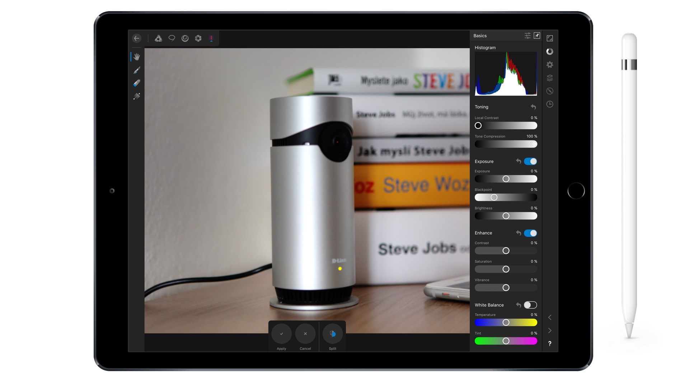Click the left chevron on sidebar

click(550, 317)
